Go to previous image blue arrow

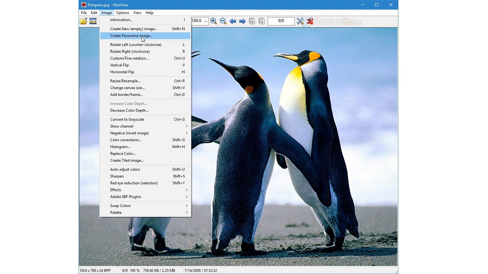click(233, 21)
